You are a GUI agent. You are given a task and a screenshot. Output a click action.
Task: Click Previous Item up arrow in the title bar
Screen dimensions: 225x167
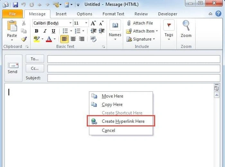40,5
